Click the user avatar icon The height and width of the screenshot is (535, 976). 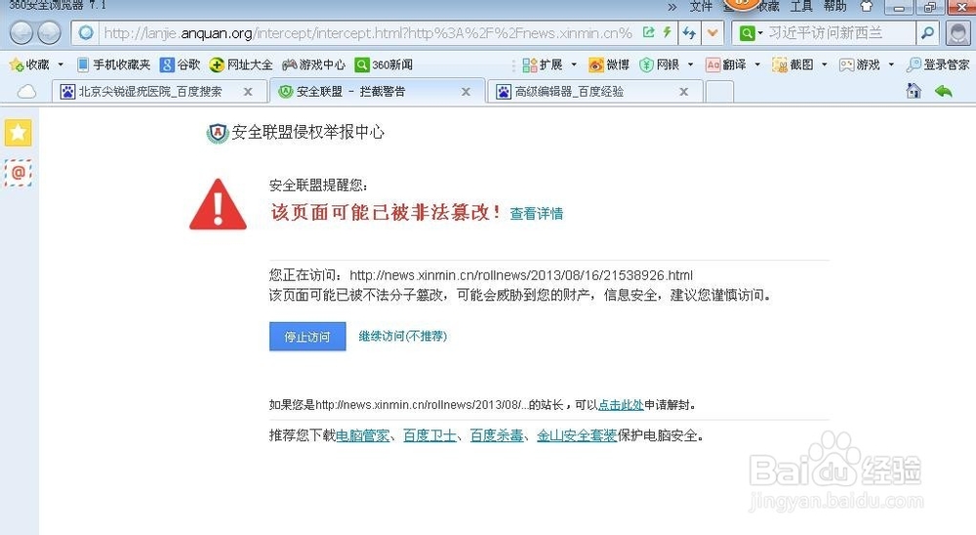click(x=958, y=33)
